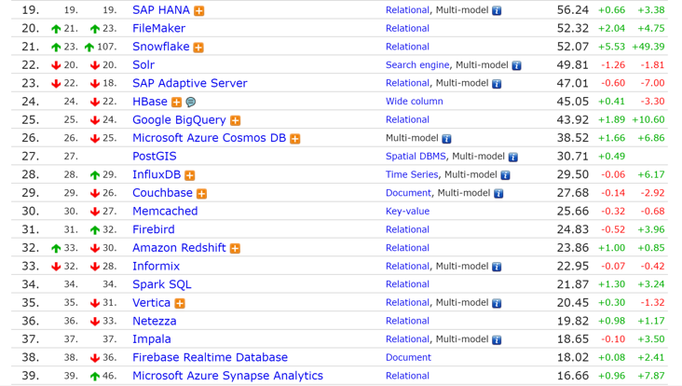682x386 pixels.
Task: Click the Relational link in Amazon Redshift row
Action: tap(407, 248)
